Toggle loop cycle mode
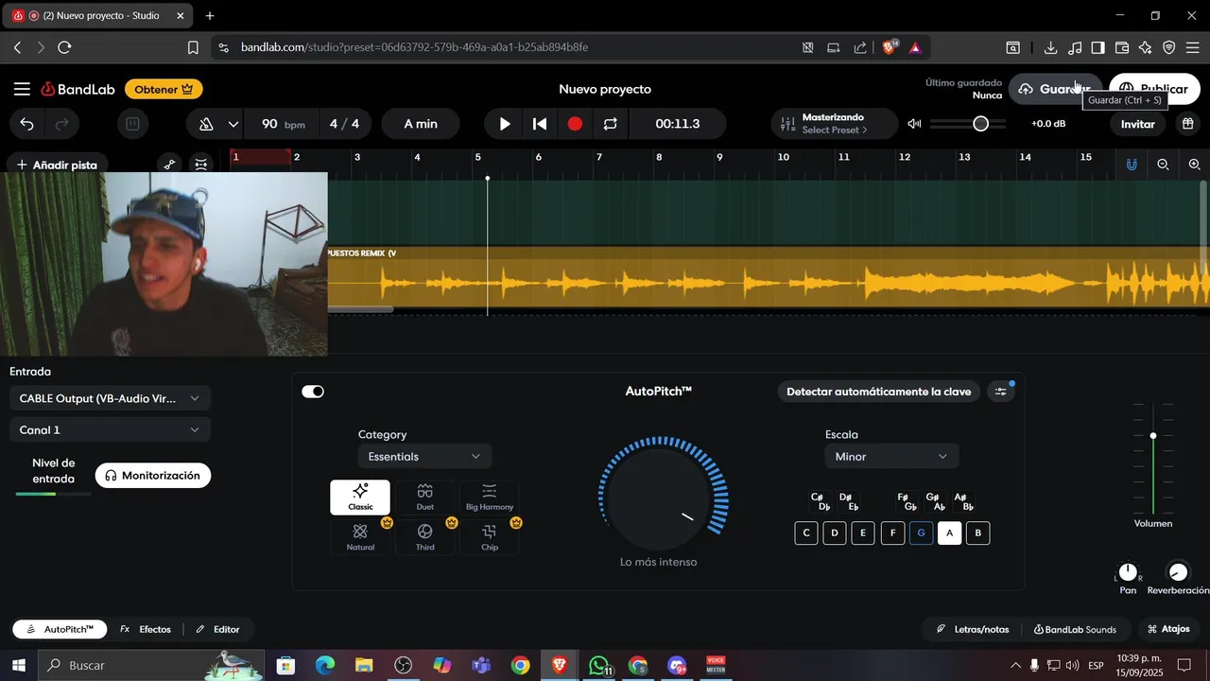Screen dimensions: 1210x681 (610, 124)
